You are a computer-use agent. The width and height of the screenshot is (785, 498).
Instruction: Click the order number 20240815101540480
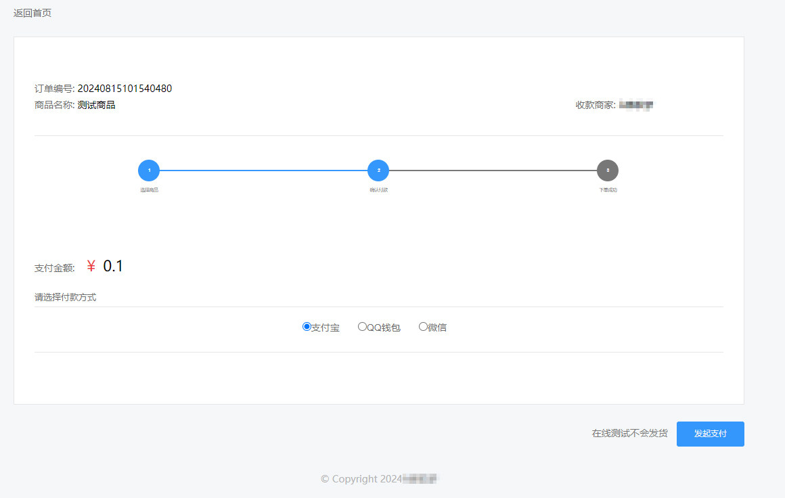[125, 88]
